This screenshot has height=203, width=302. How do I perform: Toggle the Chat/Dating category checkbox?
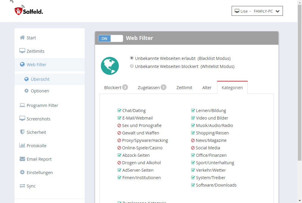coord(119,111)
